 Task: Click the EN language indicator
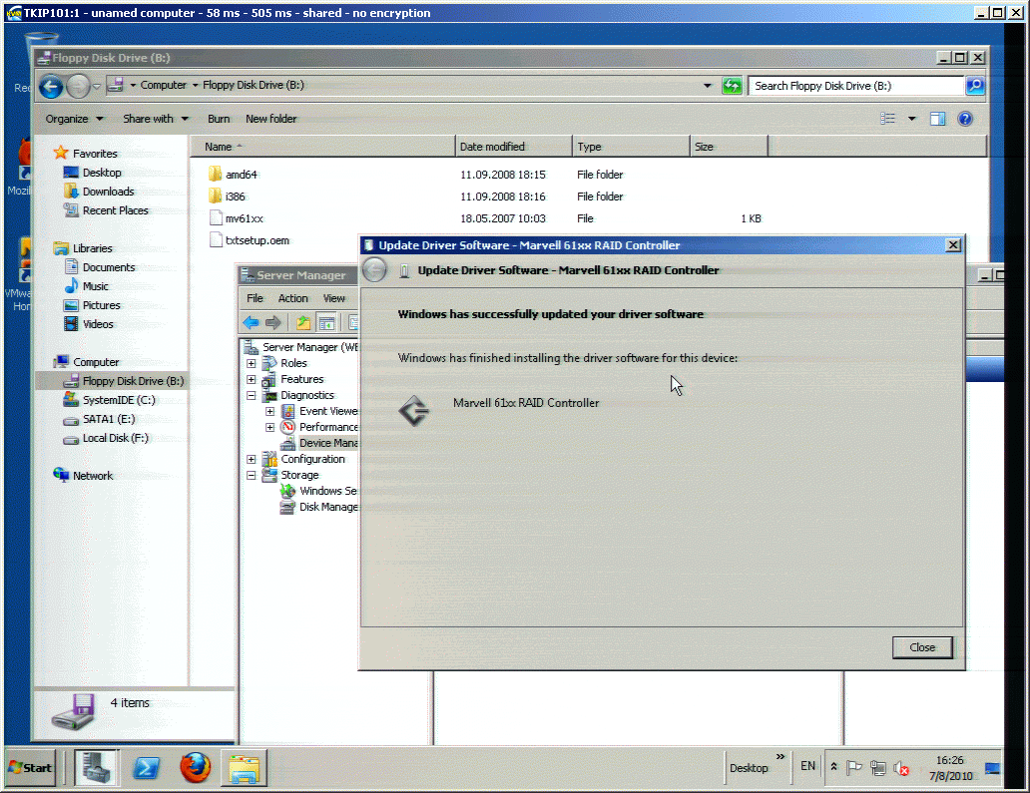(x=807, y=766)
